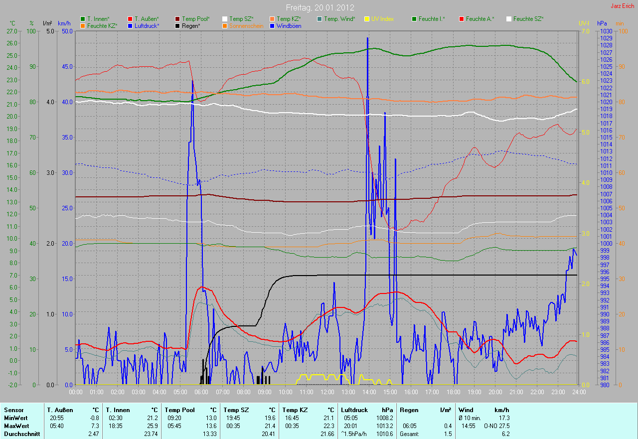Select the Luftdruck column header in table
The image size is (638, 439).
[353, 410]
